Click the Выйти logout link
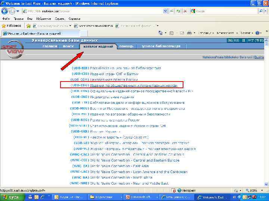This screenshot has height=201, width=269. coord(259,57)
